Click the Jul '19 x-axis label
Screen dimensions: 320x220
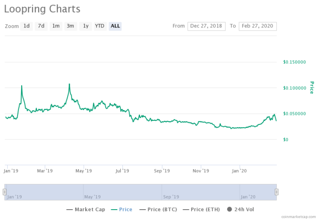(x=122, y=171)
